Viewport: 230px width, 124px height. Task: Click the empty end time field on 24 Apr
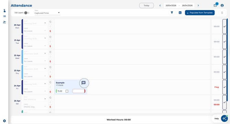(x=79, y=91)
